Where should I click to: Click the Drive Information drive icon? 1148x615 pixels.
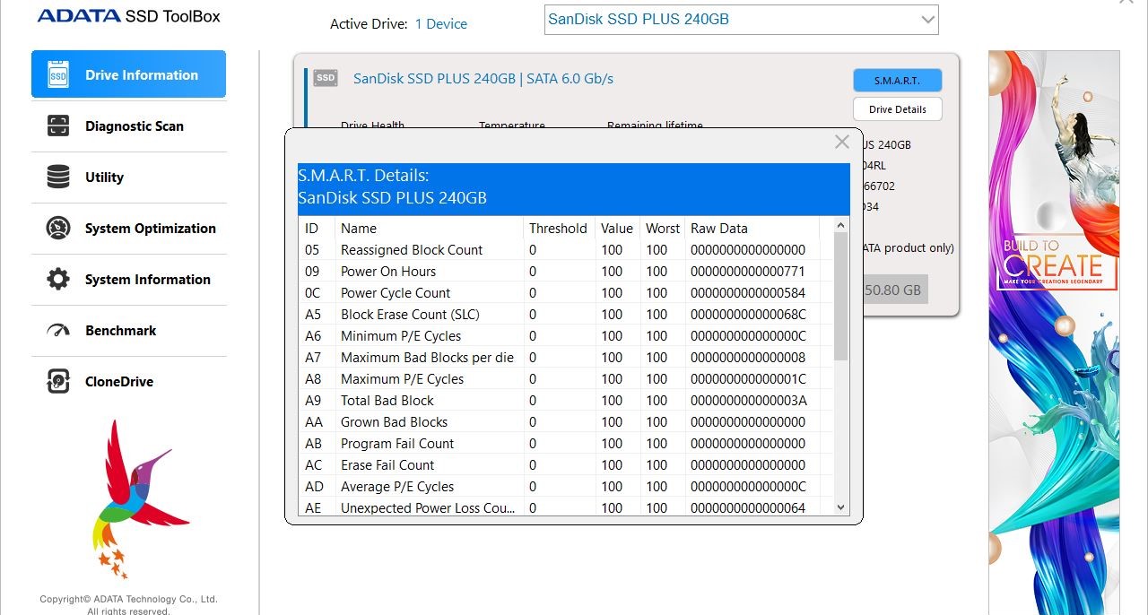click(57, 74)
